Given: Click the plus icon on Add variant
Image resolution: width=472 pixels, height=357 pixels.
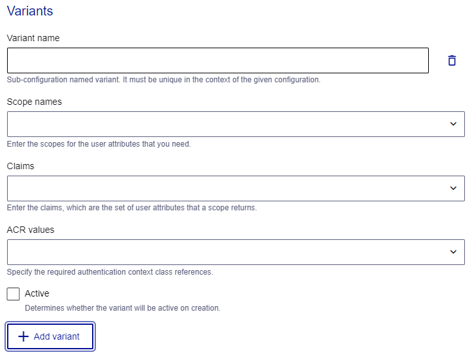Looking at the screenshot, I should click(x=24, y=336).
